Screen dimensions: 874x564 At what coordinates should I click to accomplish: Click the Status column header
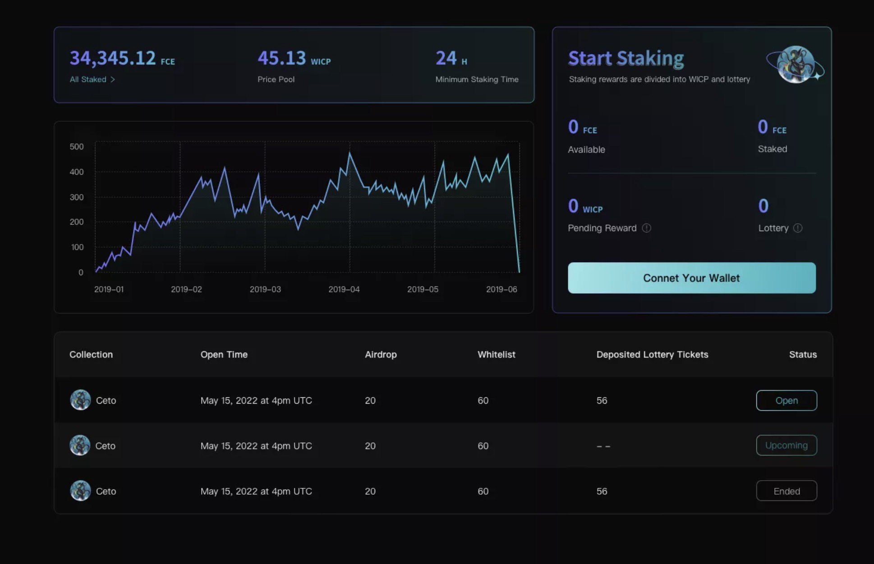click(803, 355)
